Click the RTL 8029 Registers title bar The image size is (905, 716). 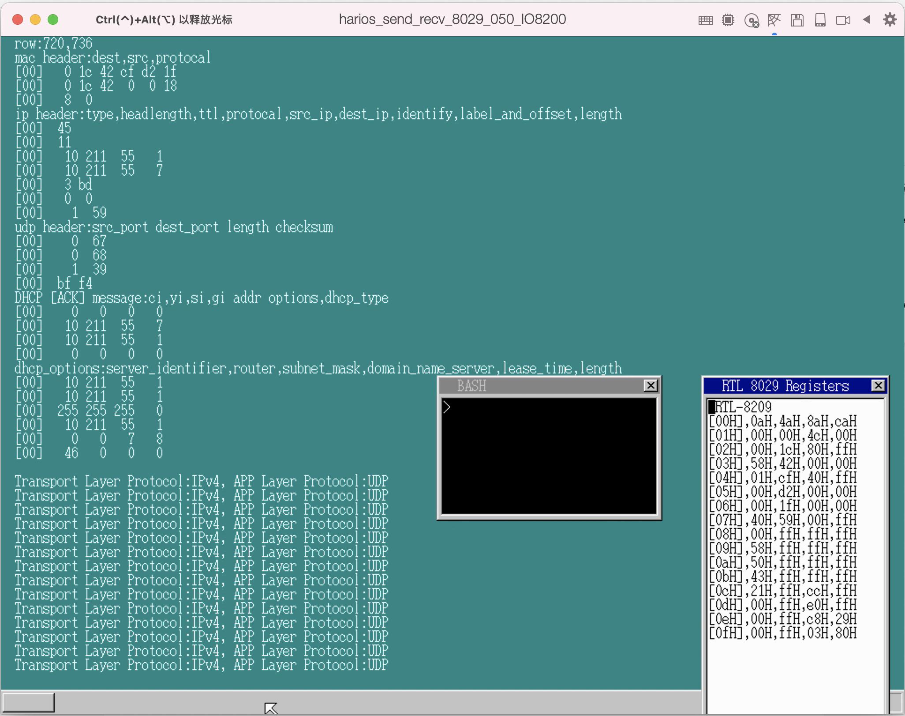pyautogui.click(x=785, y=385)
